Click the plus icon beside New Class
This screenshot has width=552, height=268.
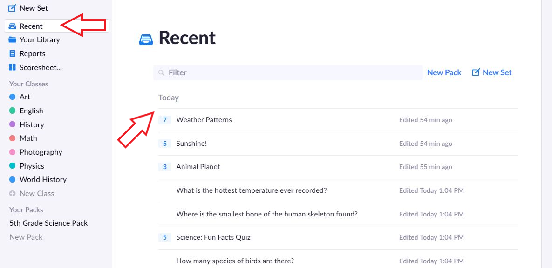(12, 194)
